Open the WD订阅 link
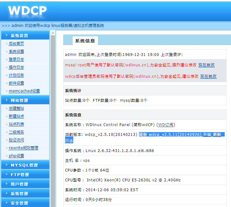Screen dimensions: 231x207 (x=166, y=125)
